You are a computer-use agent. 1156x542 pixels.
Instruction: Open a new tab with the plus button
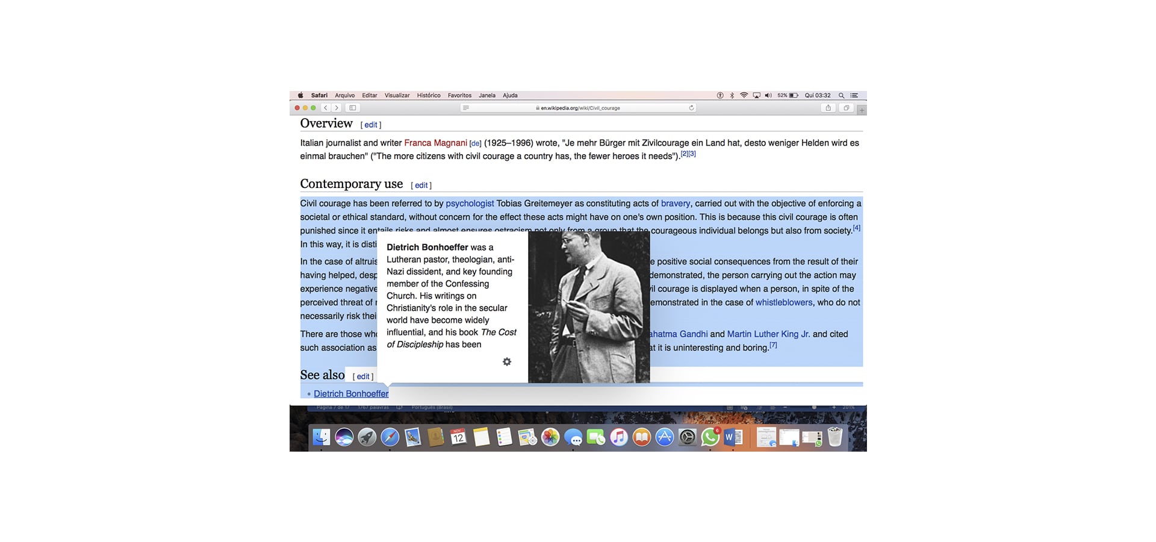click(862, 110)
